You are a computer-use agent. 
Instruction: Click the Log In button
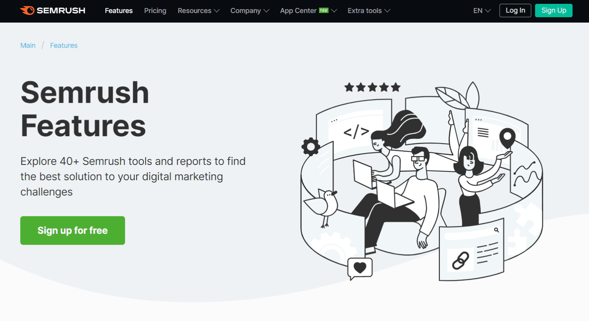[515, 11]
